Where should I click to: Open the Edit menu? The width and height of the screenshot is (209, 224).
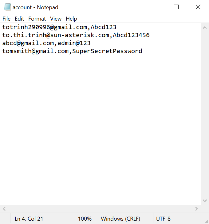pyautogui.click(x=19, y=19)
